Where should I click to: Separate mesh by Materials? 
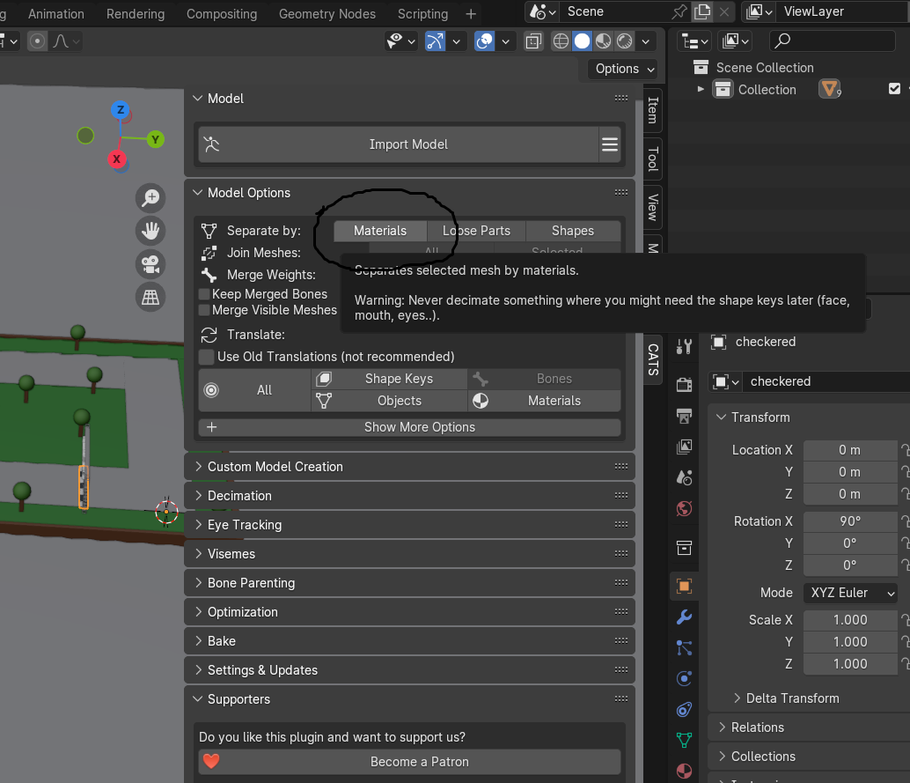[x=380, y=231]
